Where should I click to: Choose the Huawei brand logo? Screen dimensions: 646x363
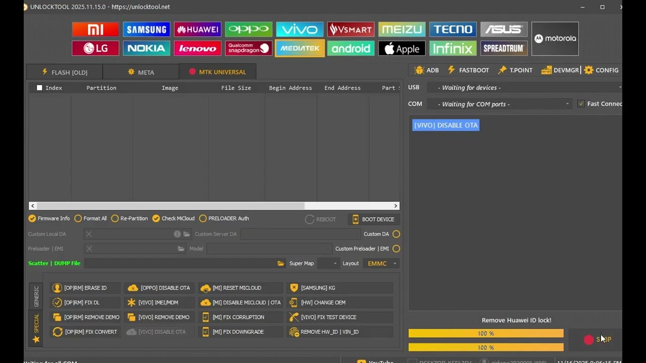(197, 29)
